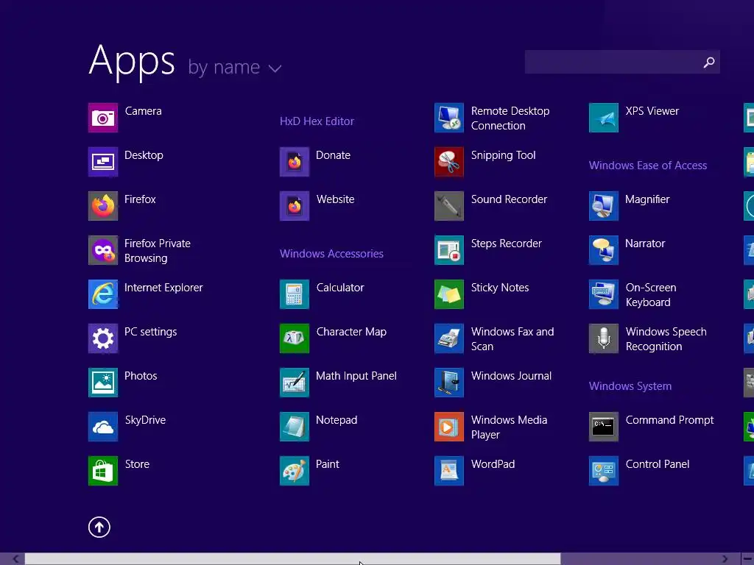This screenshot has height=565, width=754.
Task: Open the WordPad icon
Action: pos(449,471)
